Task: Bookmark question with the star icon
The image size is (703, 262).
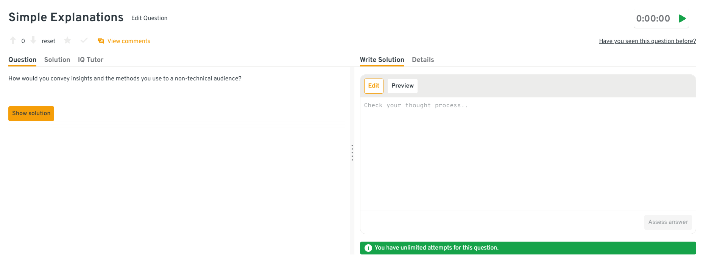Action: 67,40
